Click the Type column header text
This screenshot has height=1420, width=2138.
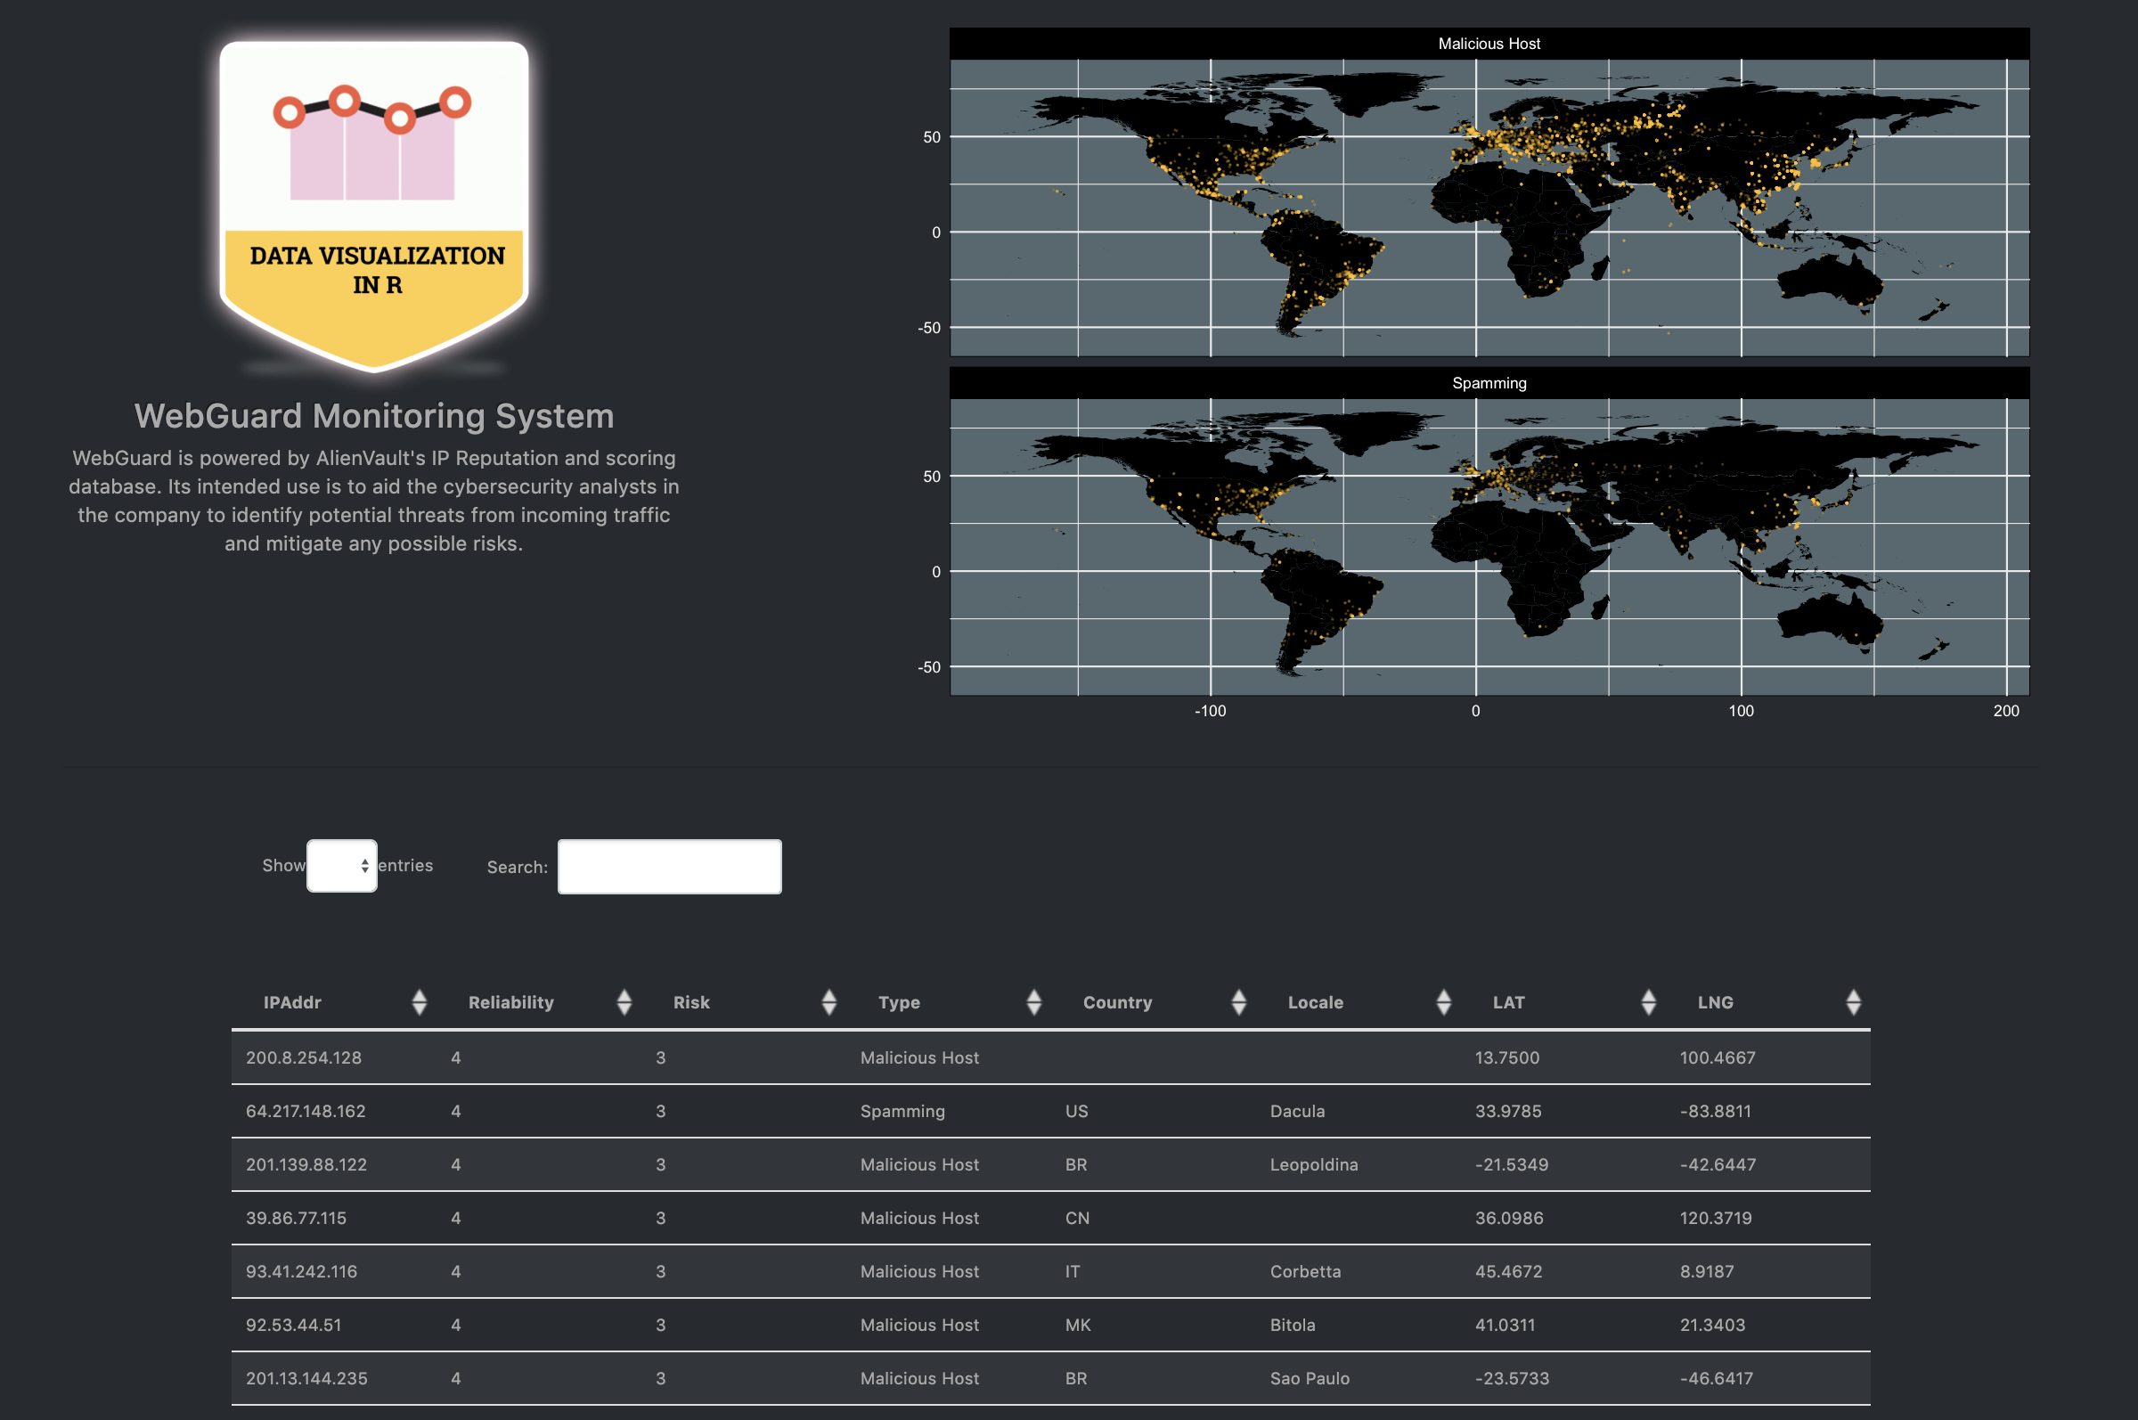[x=898, y=1002]
